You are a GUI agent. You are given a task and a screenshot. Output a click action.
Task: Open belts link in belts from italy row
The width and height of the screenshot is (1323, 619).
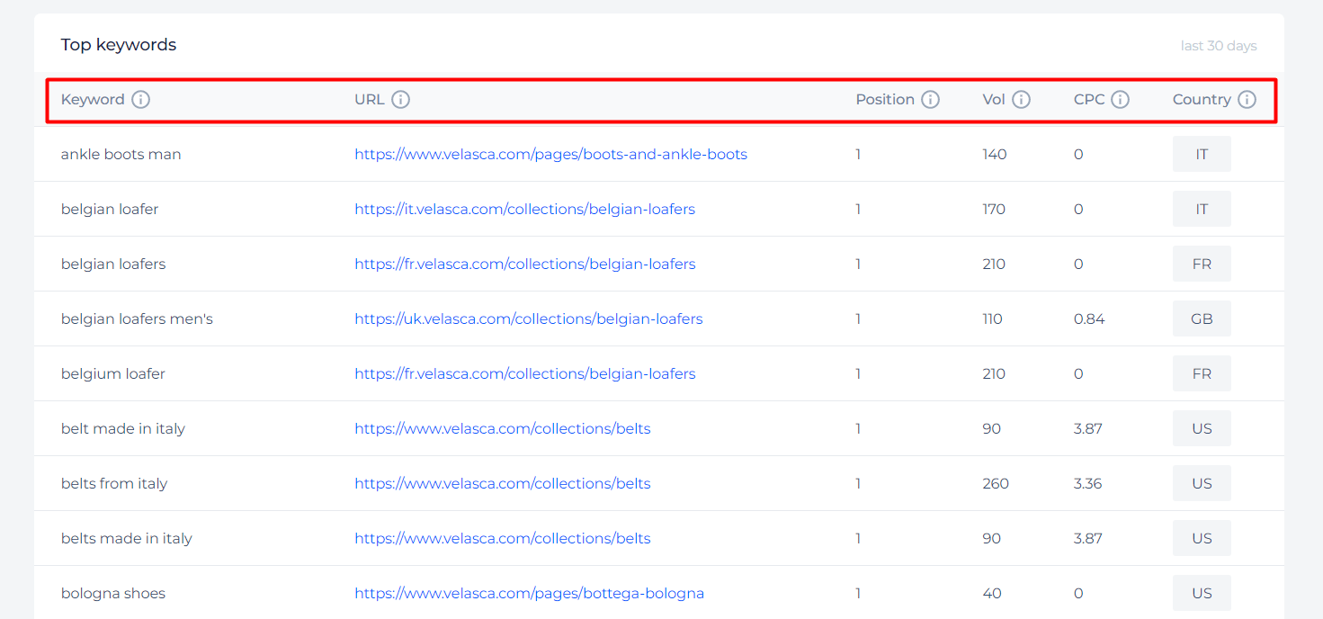pyautogui.click(x=503, y=483)
